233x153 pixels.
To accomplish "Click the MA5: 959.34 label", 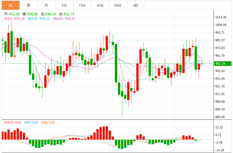I will click(x=14, y=19).
